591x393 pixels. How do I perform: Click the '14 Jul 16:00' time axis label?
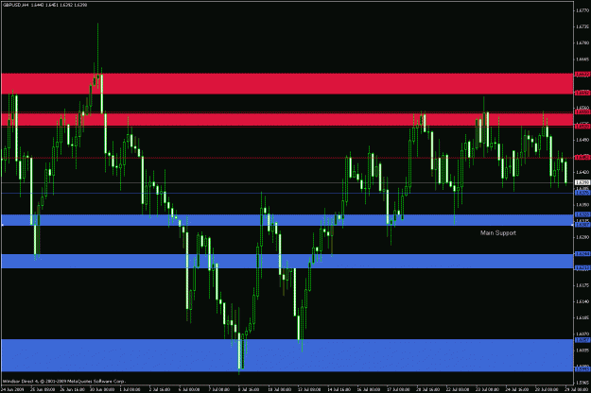coord(339,389)
